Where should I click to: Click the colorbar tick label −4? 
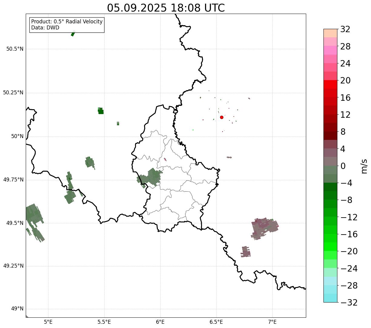[346, 183]
